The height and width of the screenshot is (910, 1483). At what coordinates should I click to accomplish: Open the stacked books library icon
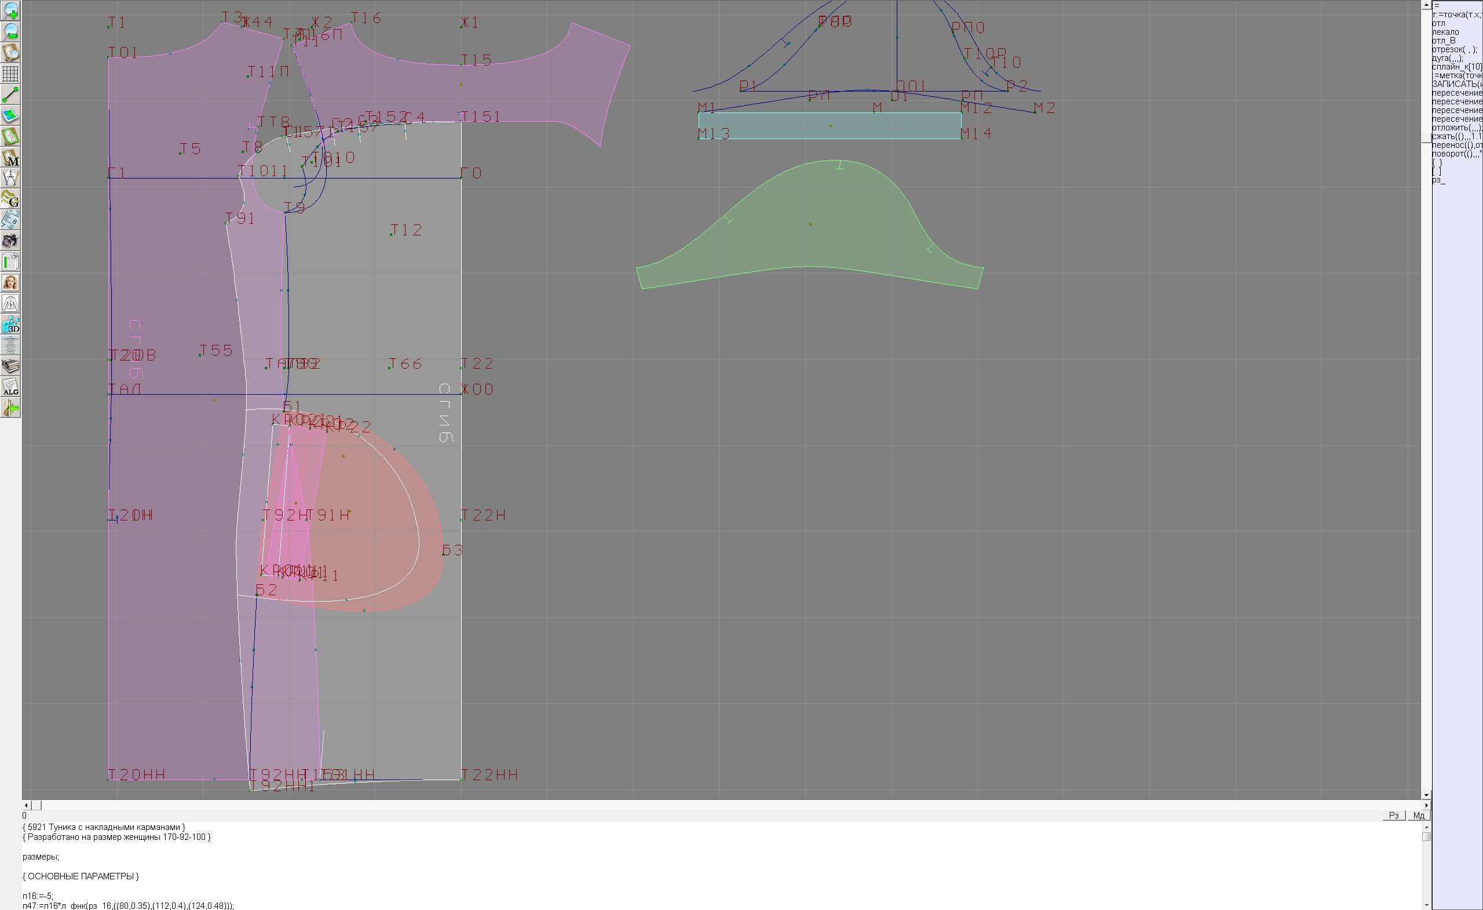pos(10,366)
